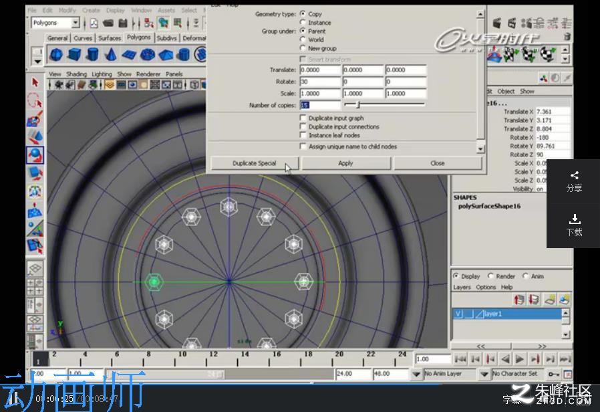This screenshot has height=412, width=600.
Task: Enable Duplicate input connections
Action: [303, 126]
